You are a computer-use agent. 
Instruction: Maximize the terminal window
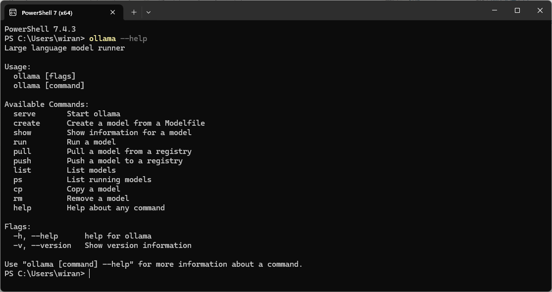(x=517, y=10)
